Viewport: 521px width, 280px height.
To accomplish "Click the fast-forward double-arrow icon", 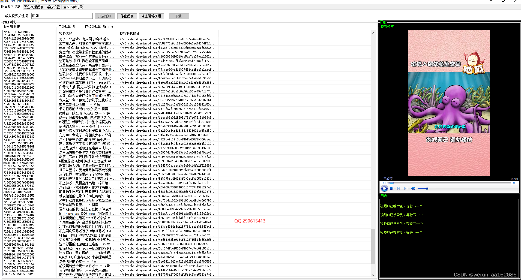I will click(514, 183).
